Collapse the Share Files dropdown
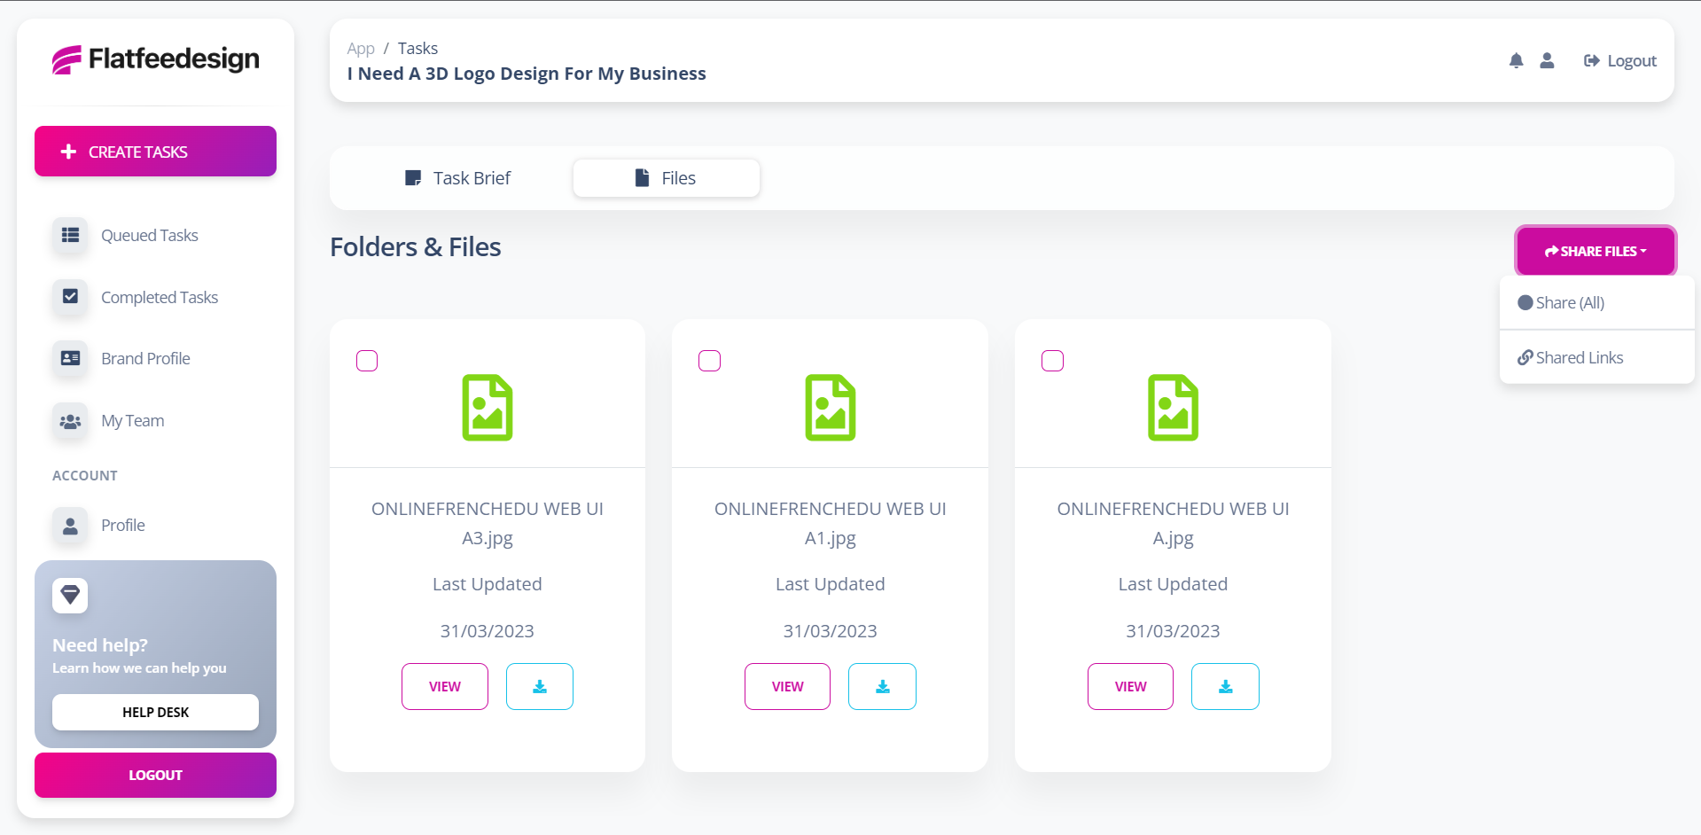 point(1596,251)
